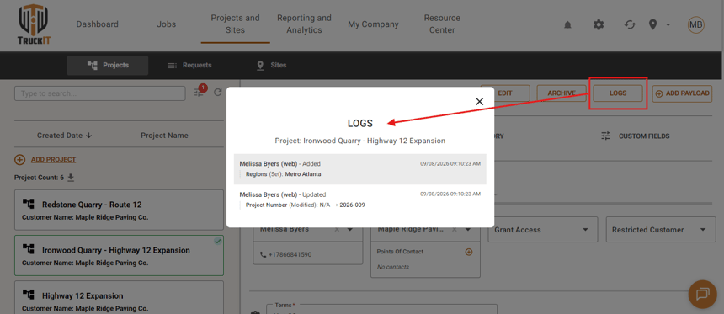Image resolution: width=724 pixels, height=314 pixels.
Task: Open Reporting and Analytics menu
Action: (304, 24)
